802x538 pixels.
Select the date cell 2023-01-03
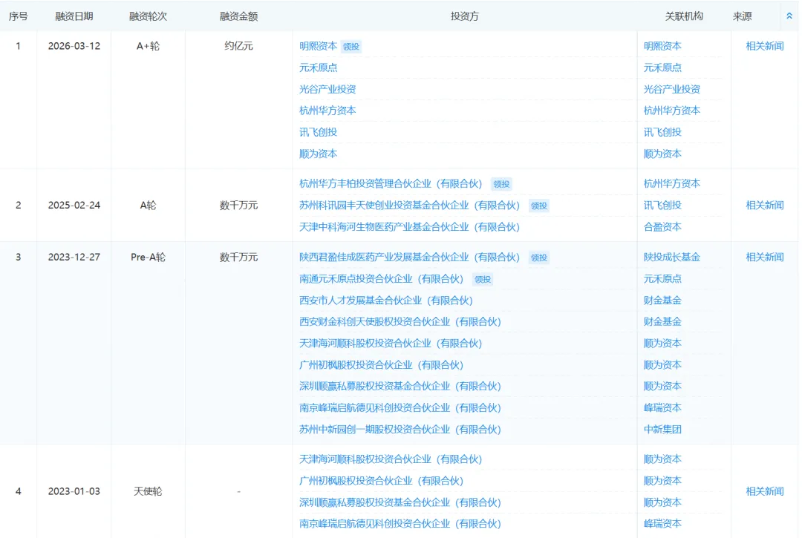tap(74, 491)
